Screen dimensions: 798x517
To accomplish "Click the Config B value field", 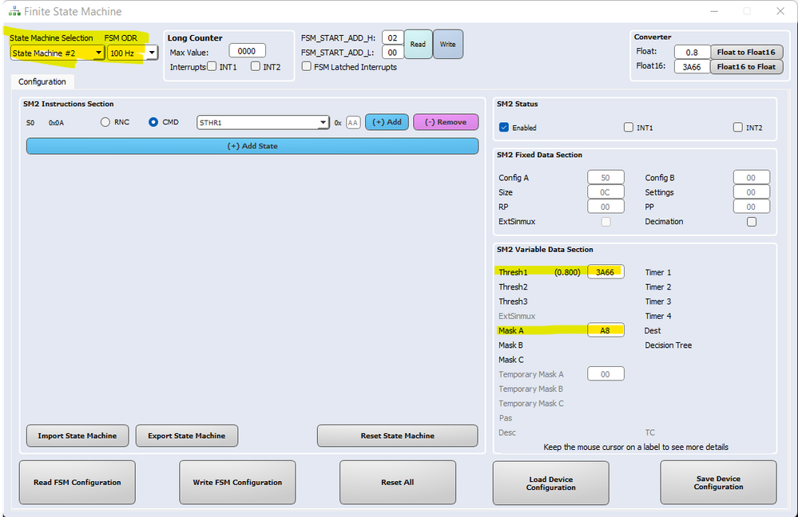I will 751,177.
